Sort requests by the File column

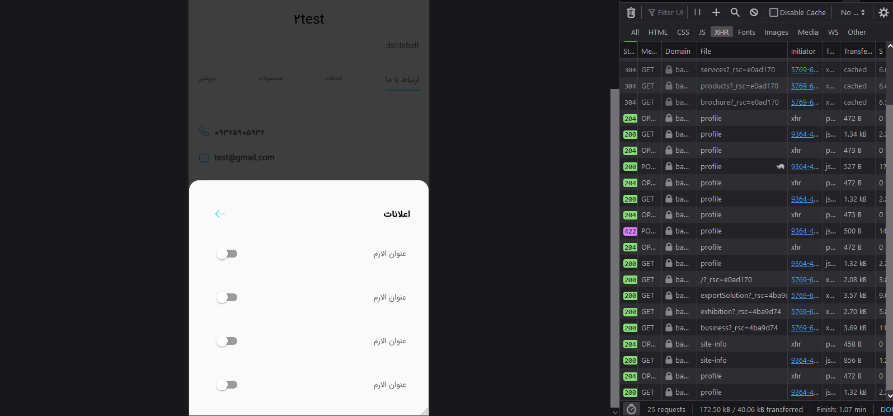(x=742, y=51)
